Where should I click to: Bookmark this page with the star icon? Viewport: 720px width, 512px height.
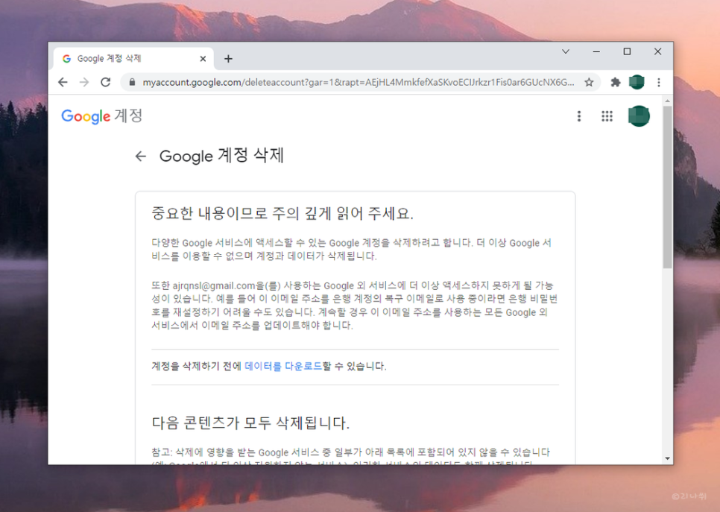588,83
